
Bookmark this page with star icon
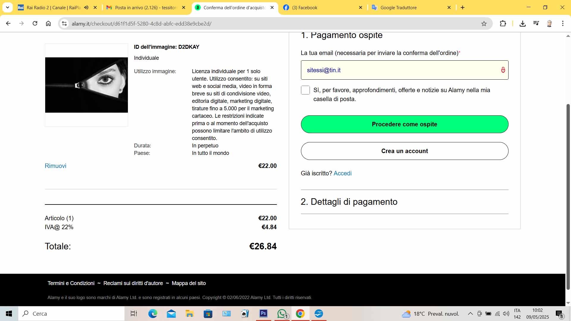click(484, 24)
